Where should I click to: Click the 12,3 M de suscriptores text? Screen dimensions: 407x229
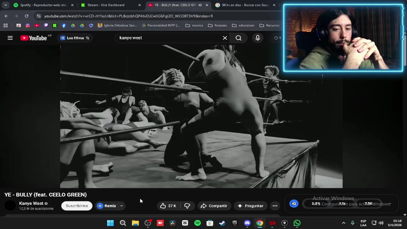(x=36, y=209)
